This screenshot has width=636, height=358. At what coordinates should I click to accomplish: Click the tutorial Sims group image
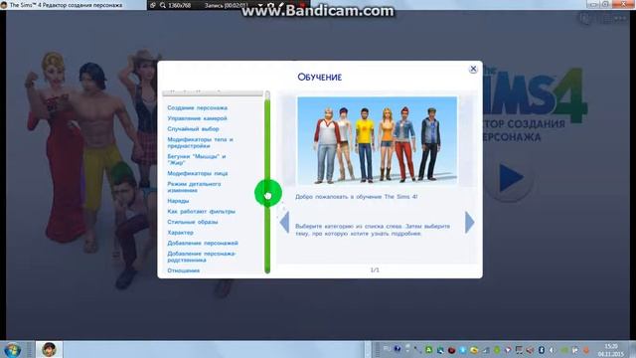coord(378,141)
